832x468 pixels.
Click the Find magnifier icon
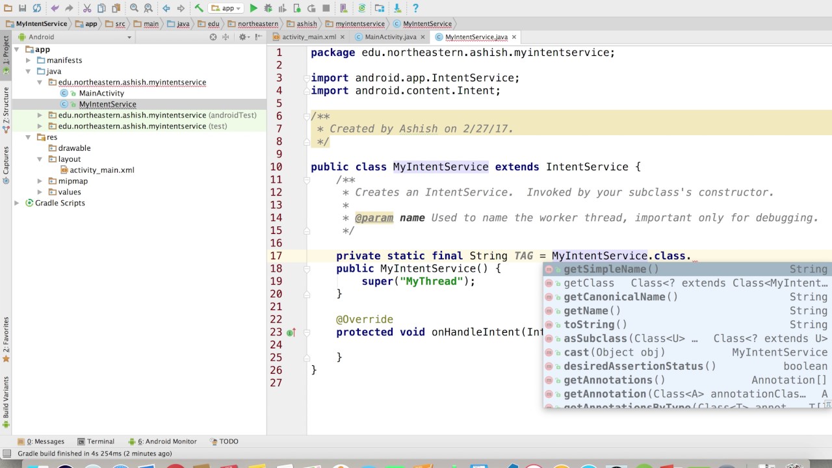pos(134,8)
